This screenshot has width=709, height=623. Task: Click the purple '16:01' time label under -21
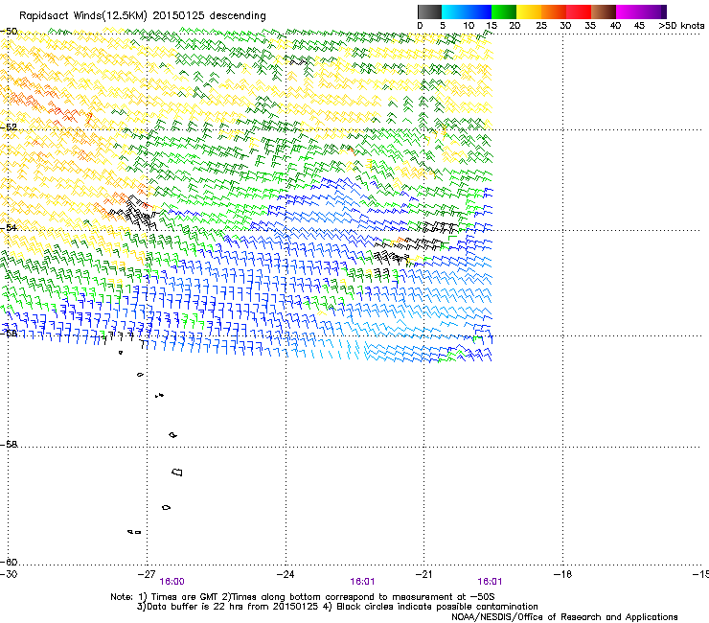490,582
